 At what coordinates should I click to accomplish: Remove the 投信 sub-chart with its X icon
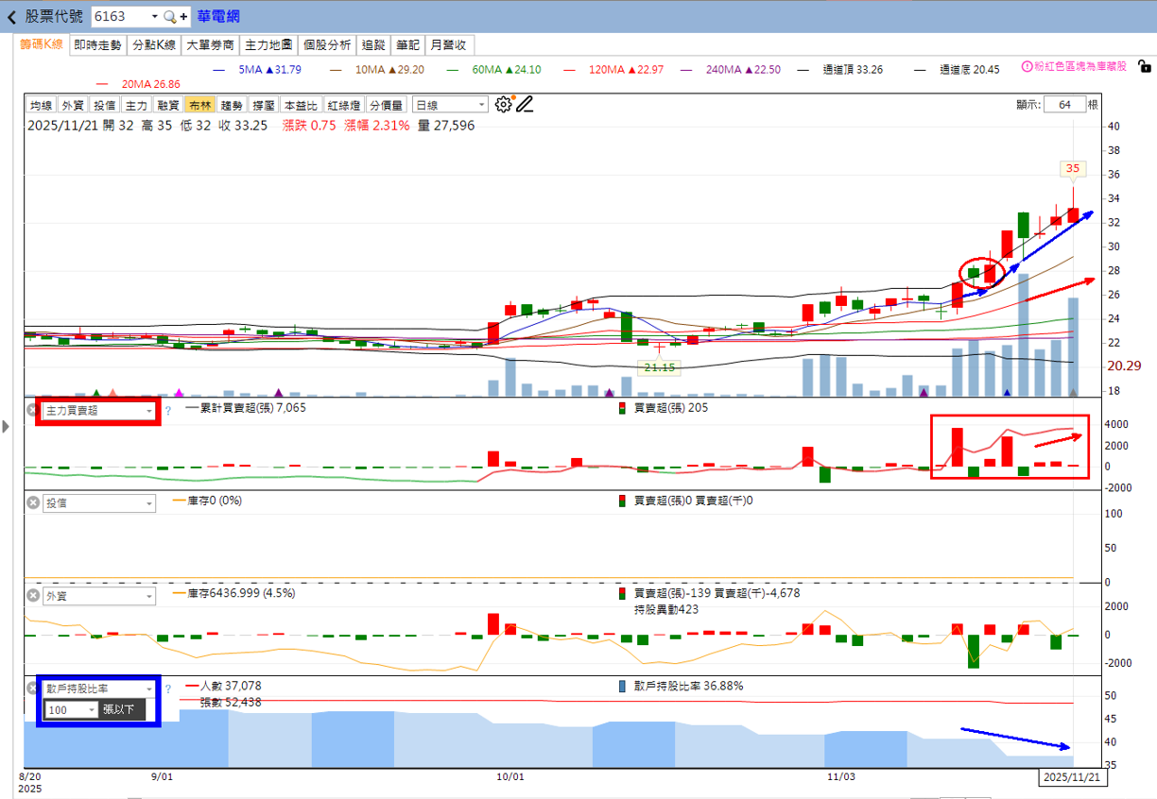(x=32, y=503)
